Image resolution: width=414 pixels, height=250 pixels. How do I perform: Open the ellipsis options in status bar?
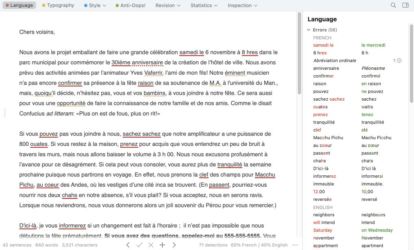[x=295, y=245]
